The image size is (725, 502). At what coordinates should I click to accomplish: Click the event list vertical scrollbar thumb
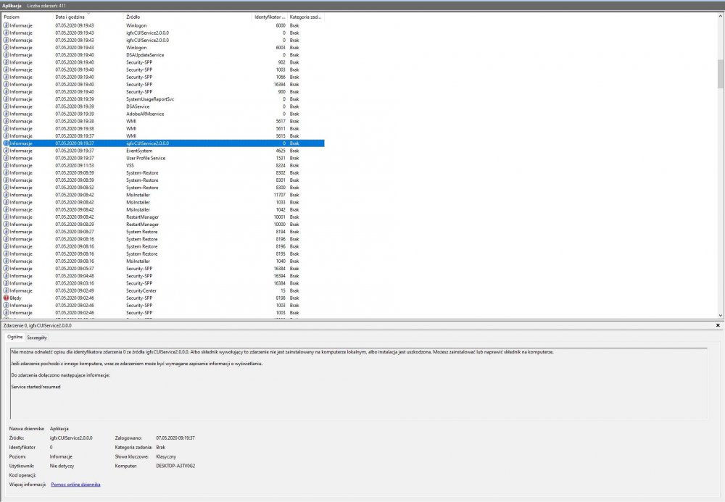[x=720, y=72]
